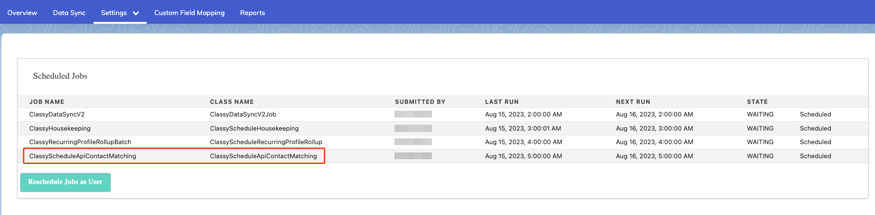Click Scheduled status in ClassyHousekeeping row
This screenshot has height=215, width=875.
[816, 129]
